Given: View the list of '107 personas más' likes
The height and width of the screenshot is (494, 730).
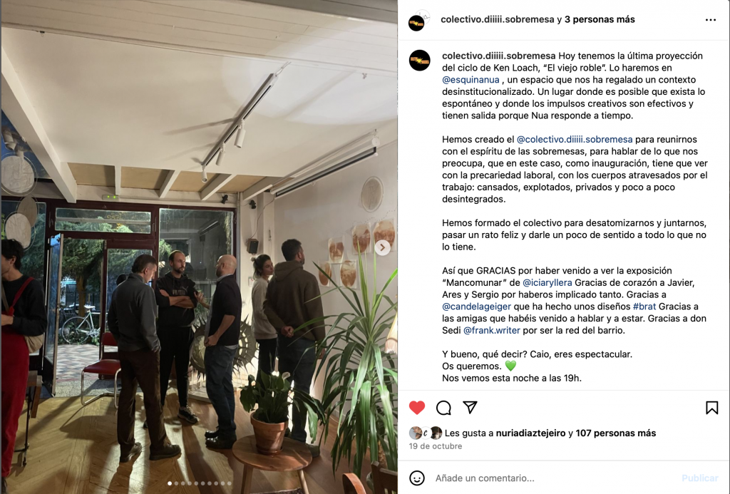Looking at the screenshot, I should pos(615,433).
